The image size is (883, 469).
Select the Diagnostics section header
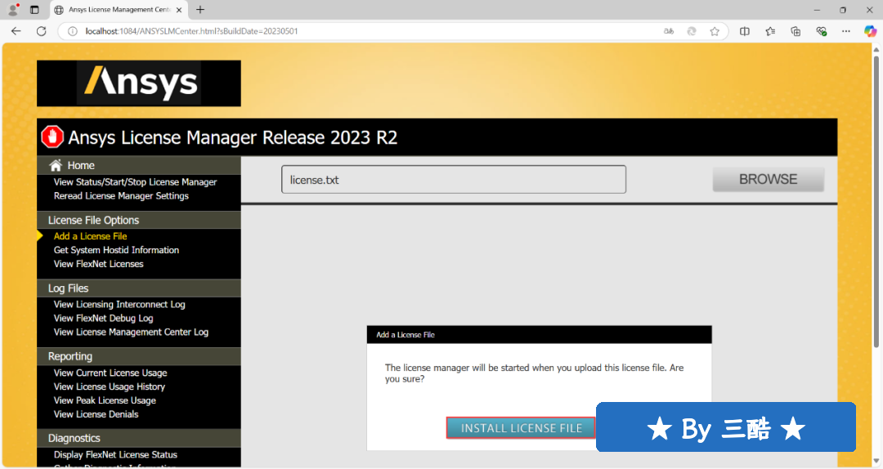coord(138,438)
